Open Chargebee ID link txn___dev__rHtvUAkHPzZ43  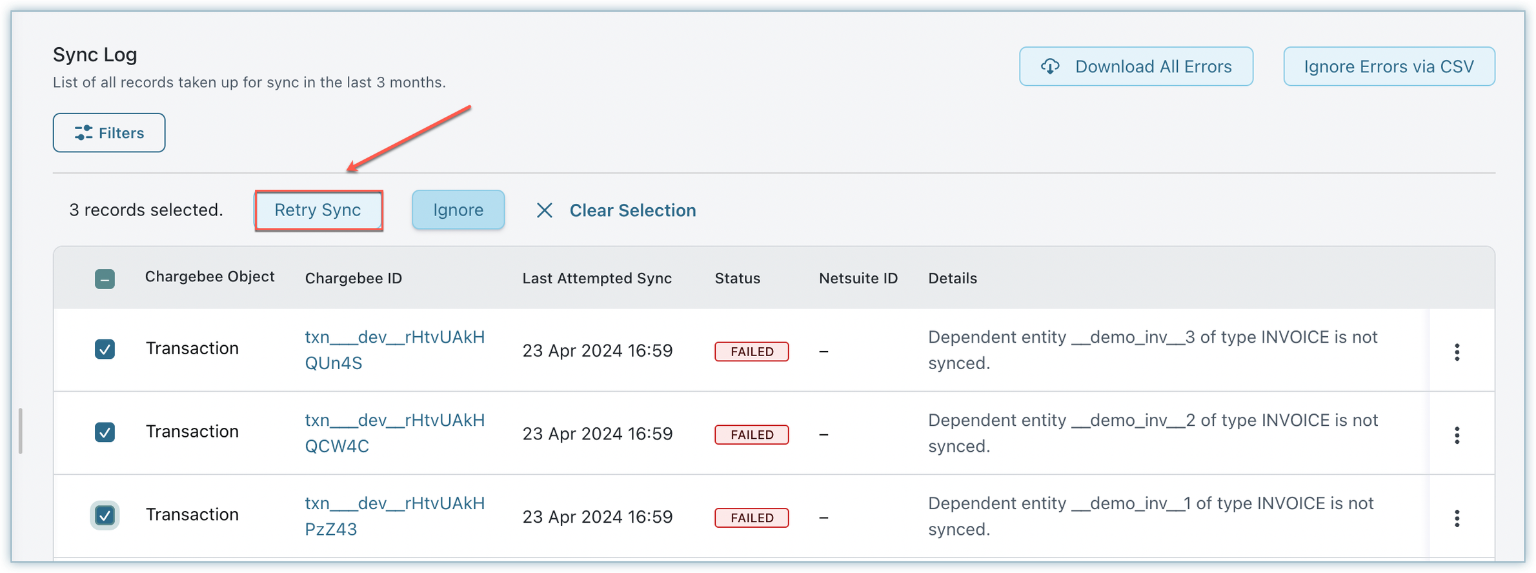(394, 516)
